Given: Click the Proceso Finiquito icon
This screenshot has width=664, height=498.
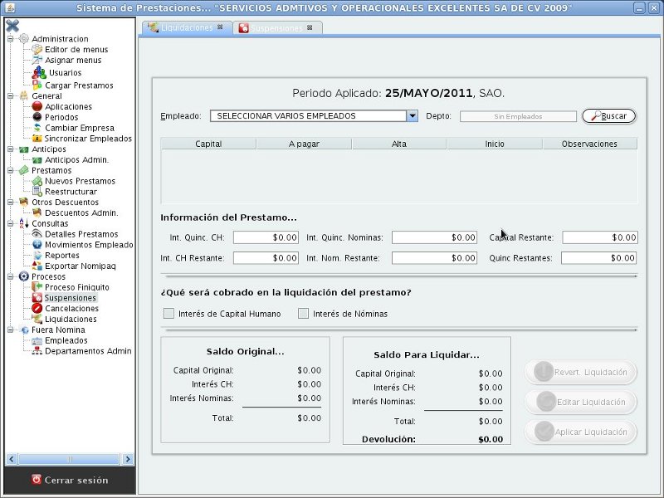Looking at the screenshot, I should click(37, 287).
